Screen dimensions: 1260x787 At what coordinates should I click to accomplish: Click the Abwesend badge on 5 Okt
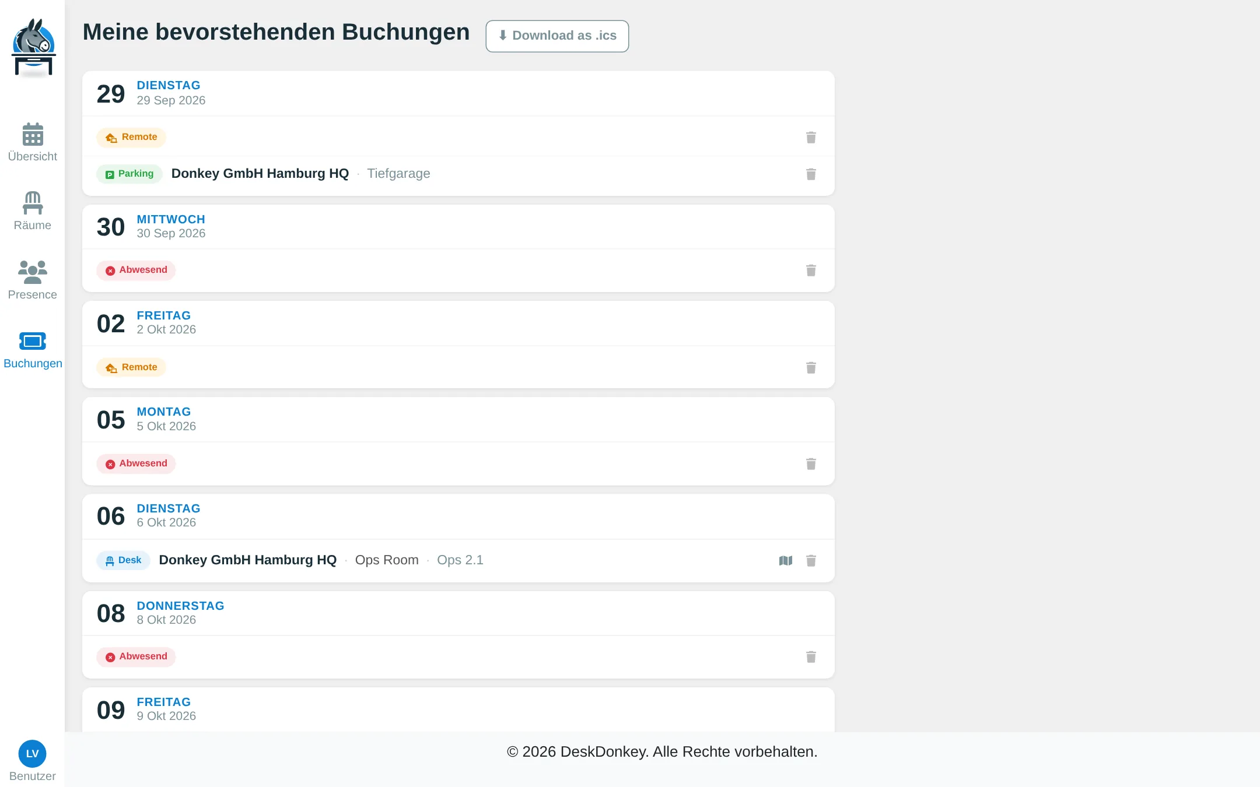[136, 463]
